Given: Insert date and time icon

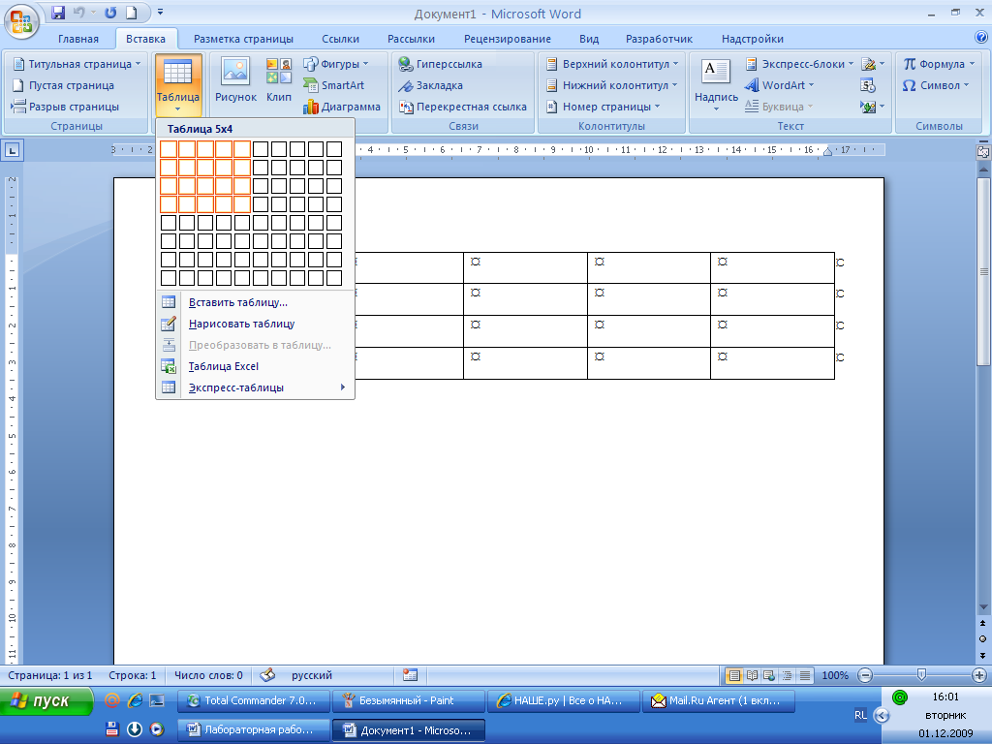Looking at the screenshot, I should coord(868,85).
